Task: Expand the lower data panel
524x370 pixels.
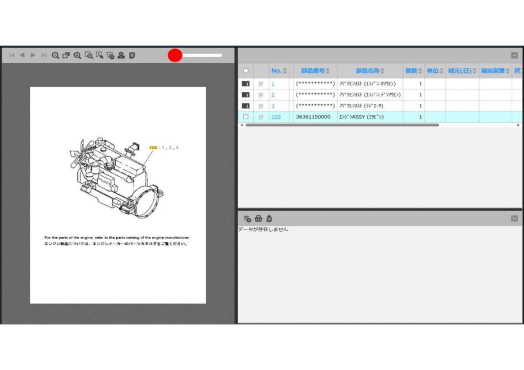Action: coord(514,219)
